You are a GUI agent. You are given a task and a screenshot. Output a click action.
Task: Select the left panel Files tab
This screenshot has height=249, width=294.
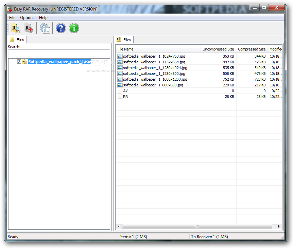click(17, 40)
